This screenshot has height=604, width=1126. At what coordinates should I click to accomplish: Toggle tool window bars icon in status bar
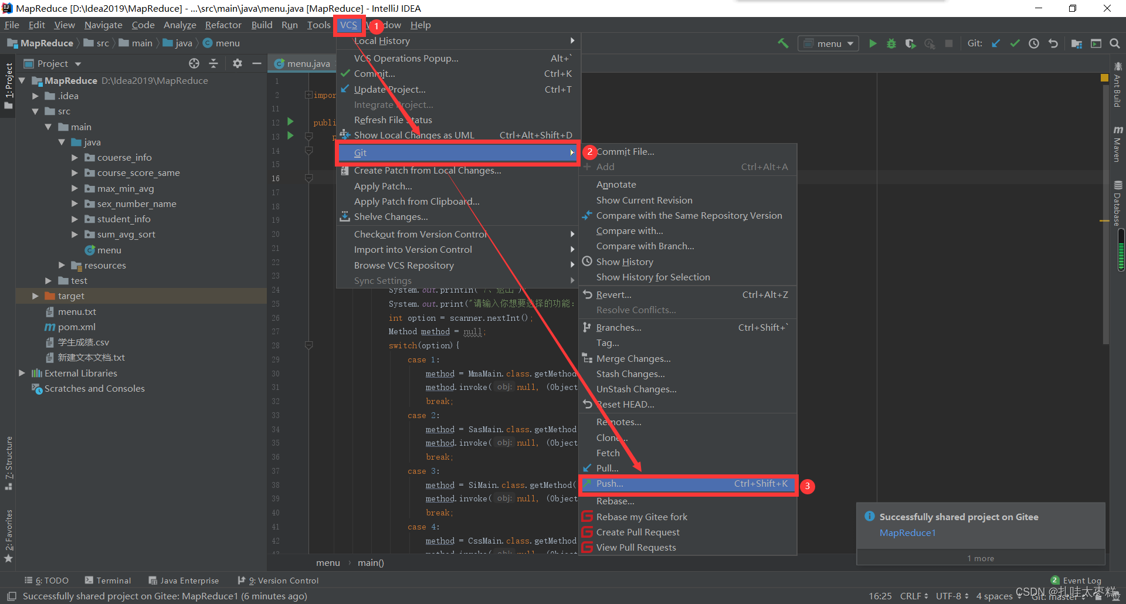11,596
